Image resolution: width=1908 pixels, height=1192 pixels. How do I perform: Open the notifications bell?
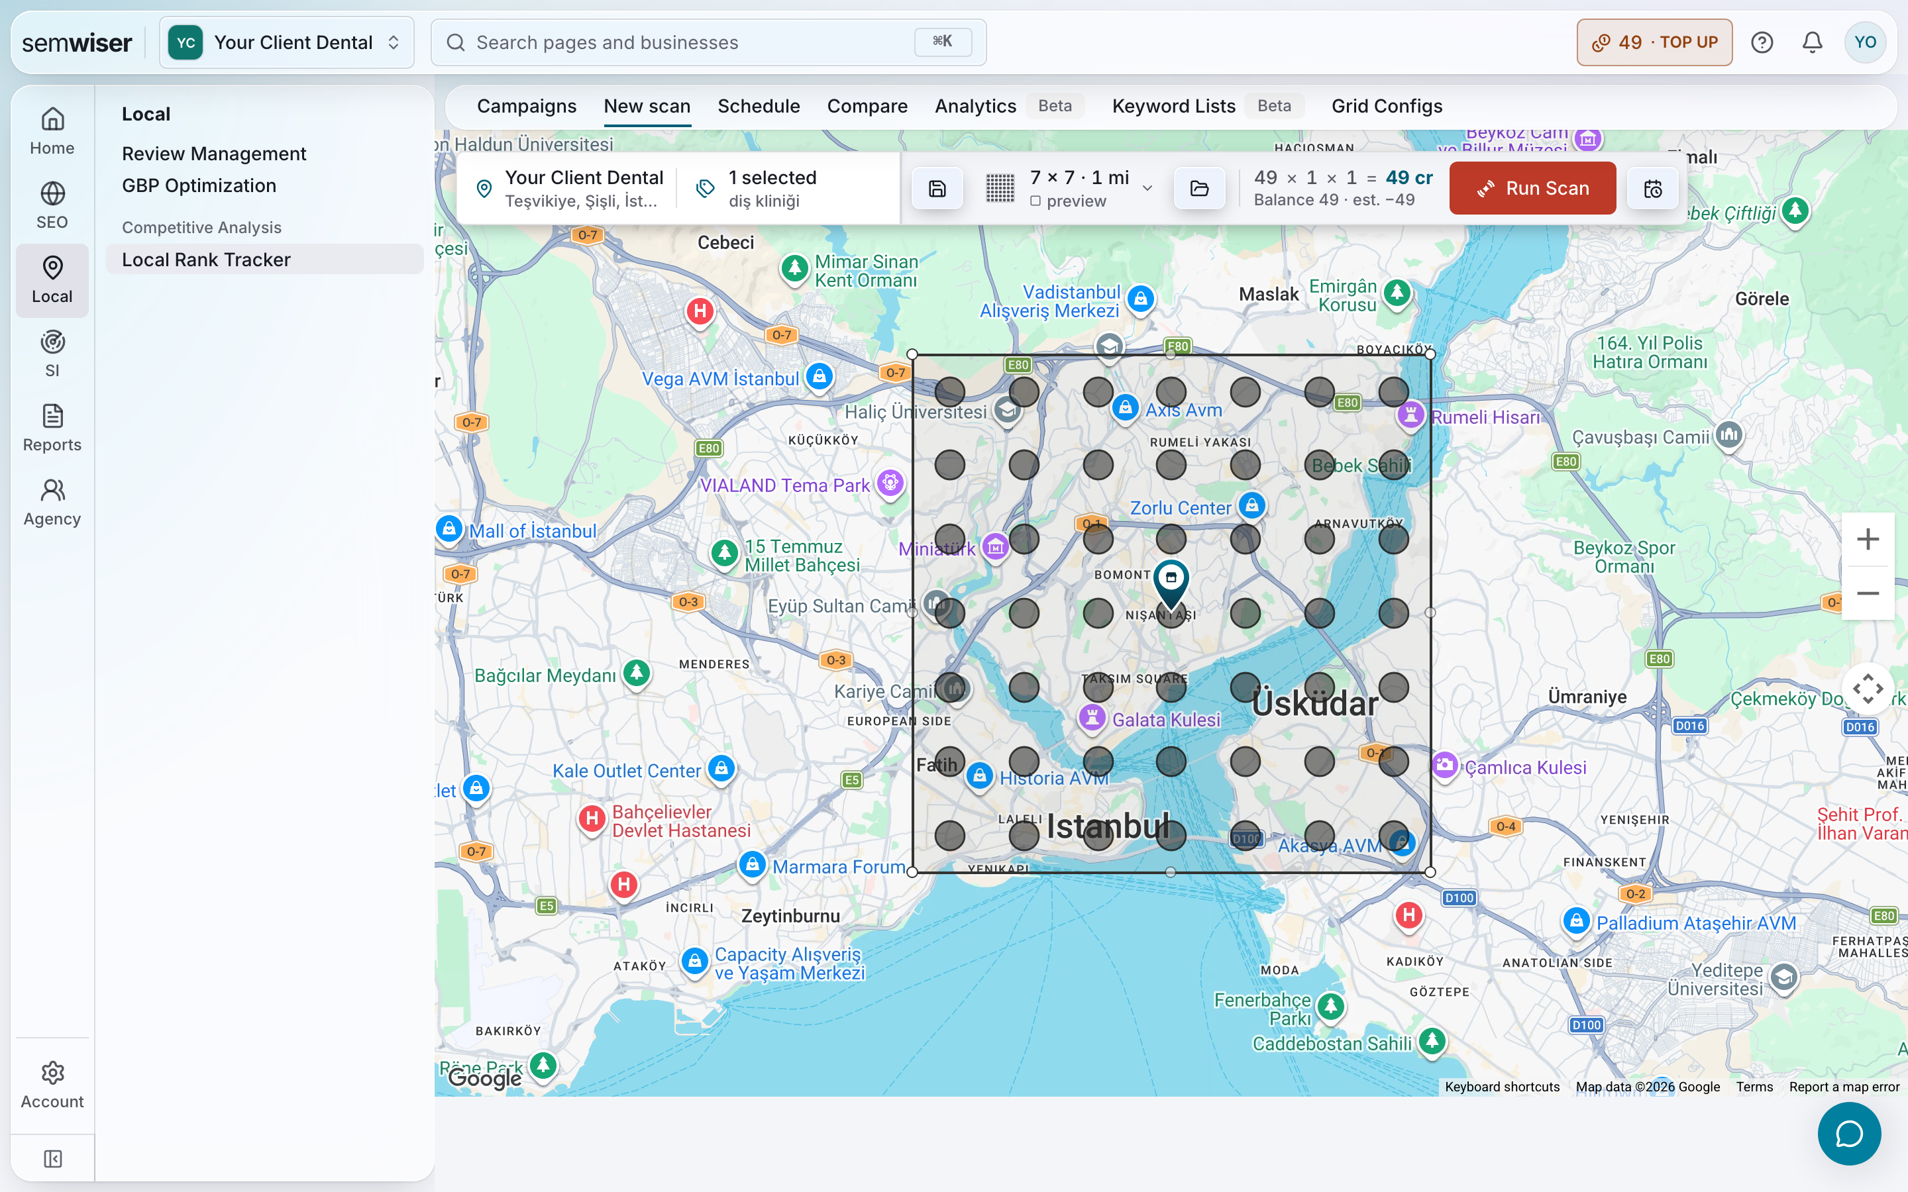pyautogui.click(x=1812, y=42)
